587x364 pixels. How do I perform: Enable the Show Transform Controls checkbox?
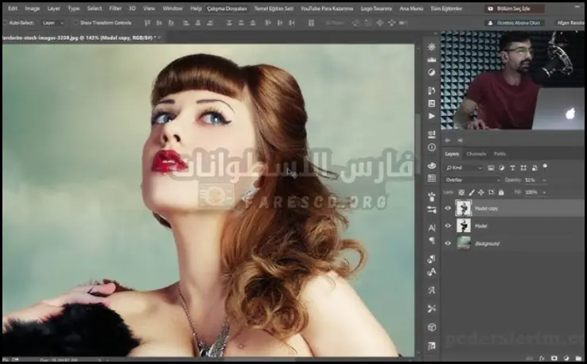[x=76, y=23]
